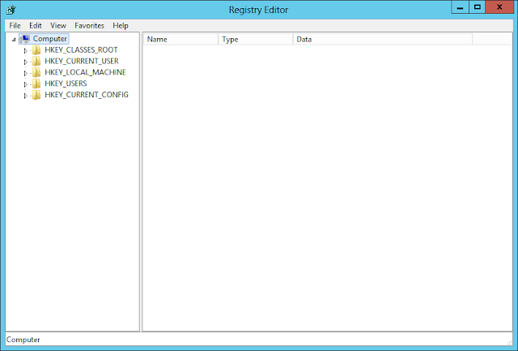
Task: Sort by the Name column header
Action: [180, 40]
